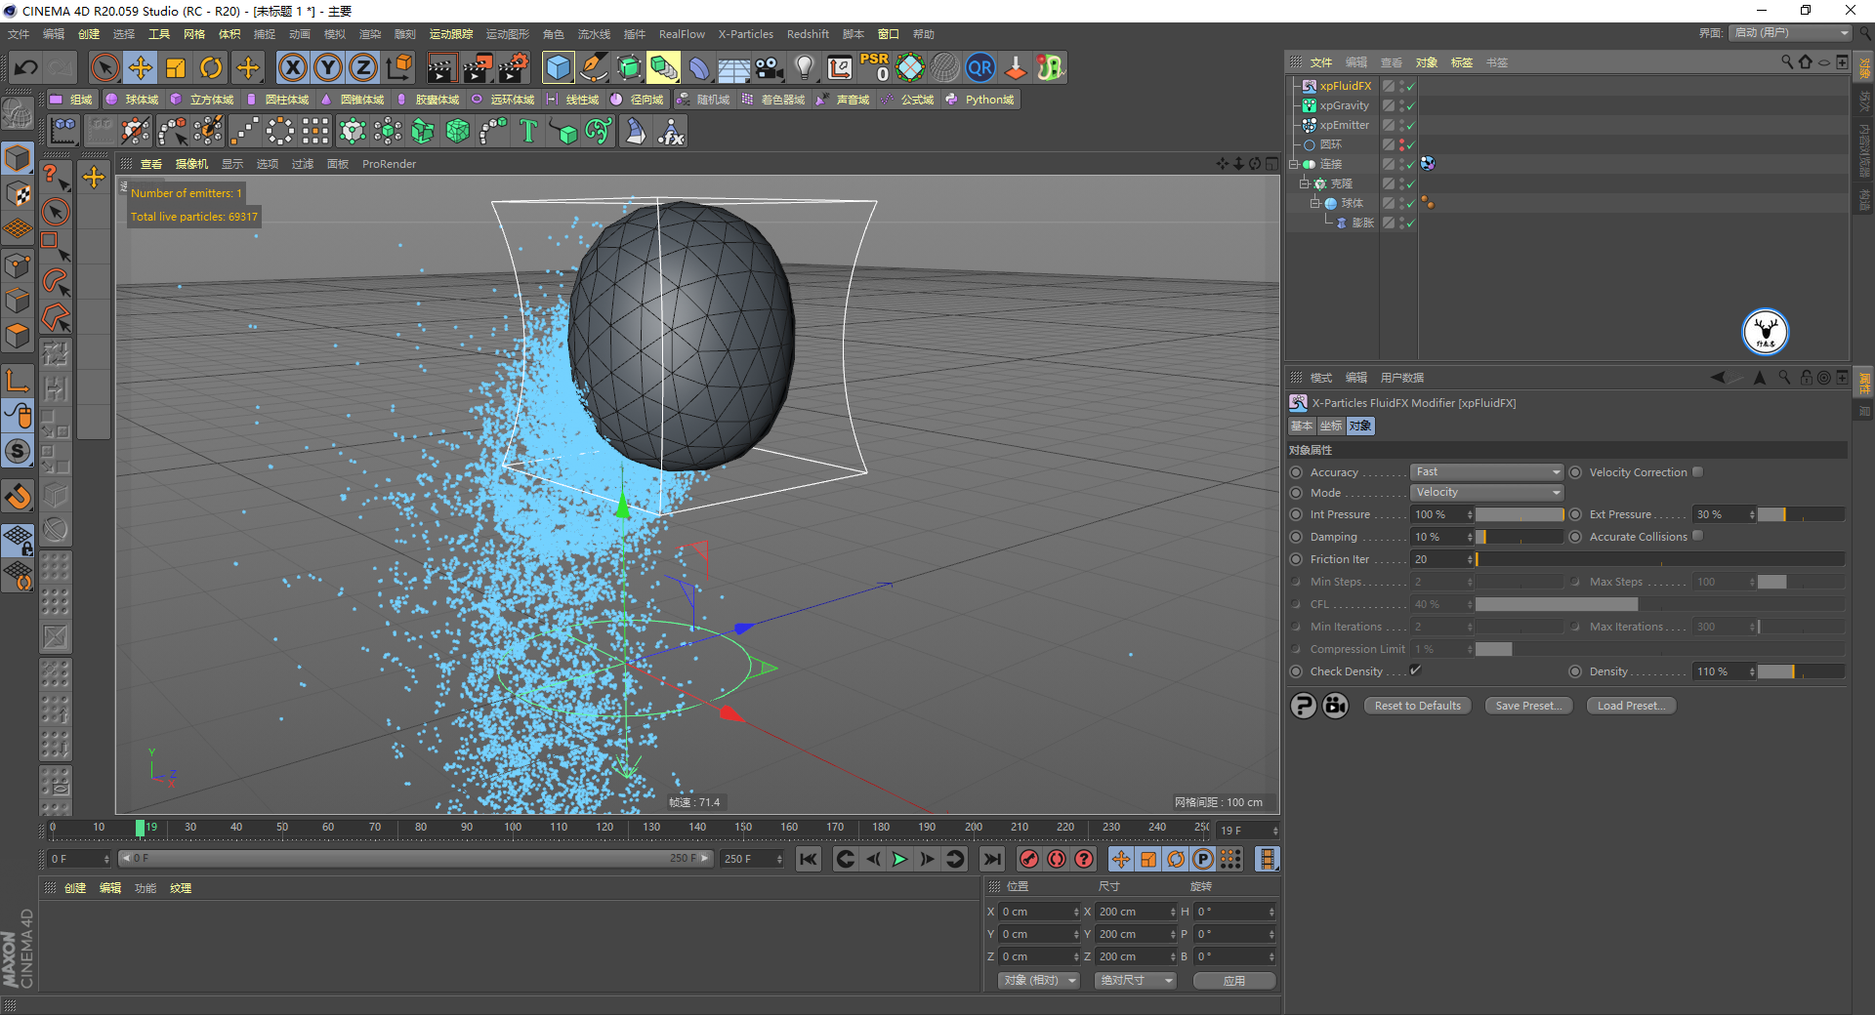The width and height of the screenshot is (1875, 1015).
Task: Open the layout dropdown showing 启动 (用户)
Action: (1791, 33)
